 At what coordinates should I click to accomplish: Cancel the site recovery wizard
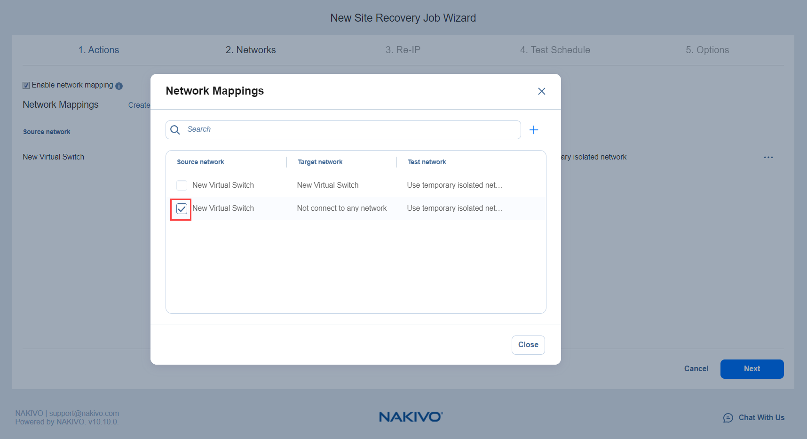click(696, 369)
